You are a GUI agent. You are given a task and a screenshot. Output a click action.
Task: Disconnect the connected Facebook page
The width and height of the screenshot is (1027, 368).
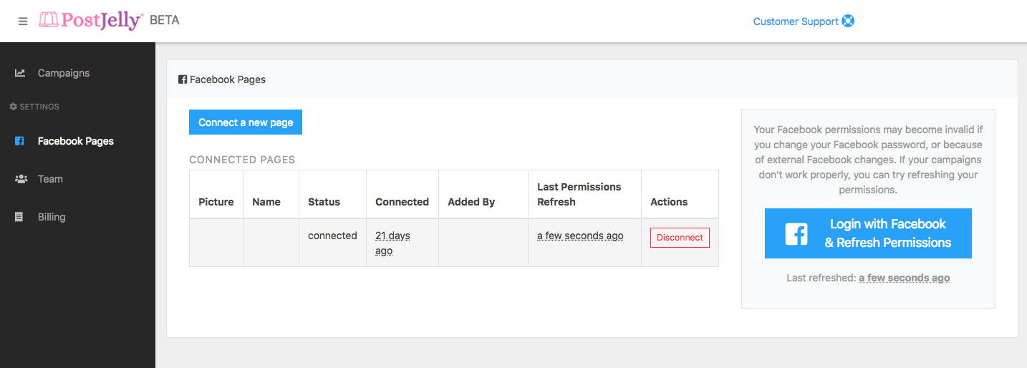680,238
